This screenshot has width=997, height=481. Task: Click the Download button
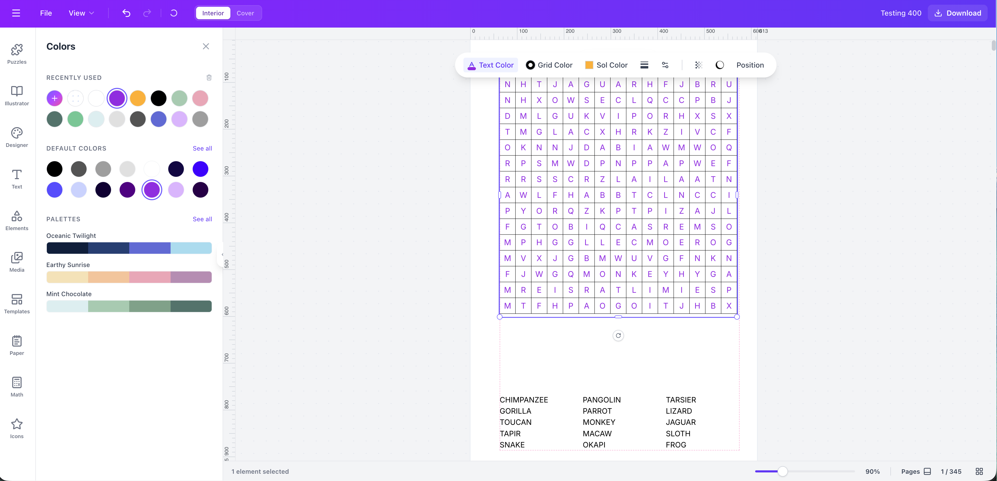point(957,13)
